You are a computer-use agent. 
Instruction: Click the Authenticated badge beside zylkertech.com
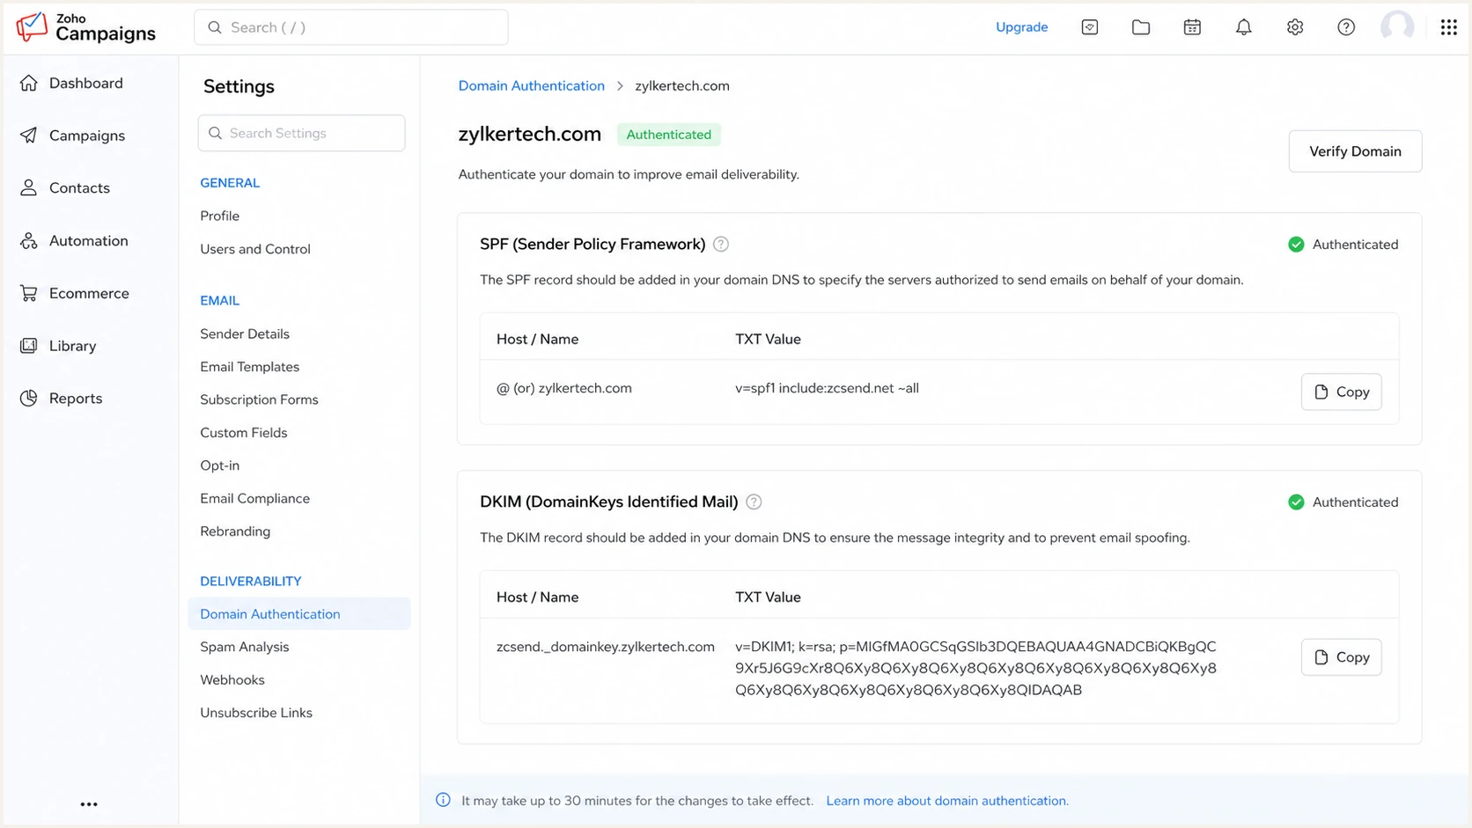point(668,135)
